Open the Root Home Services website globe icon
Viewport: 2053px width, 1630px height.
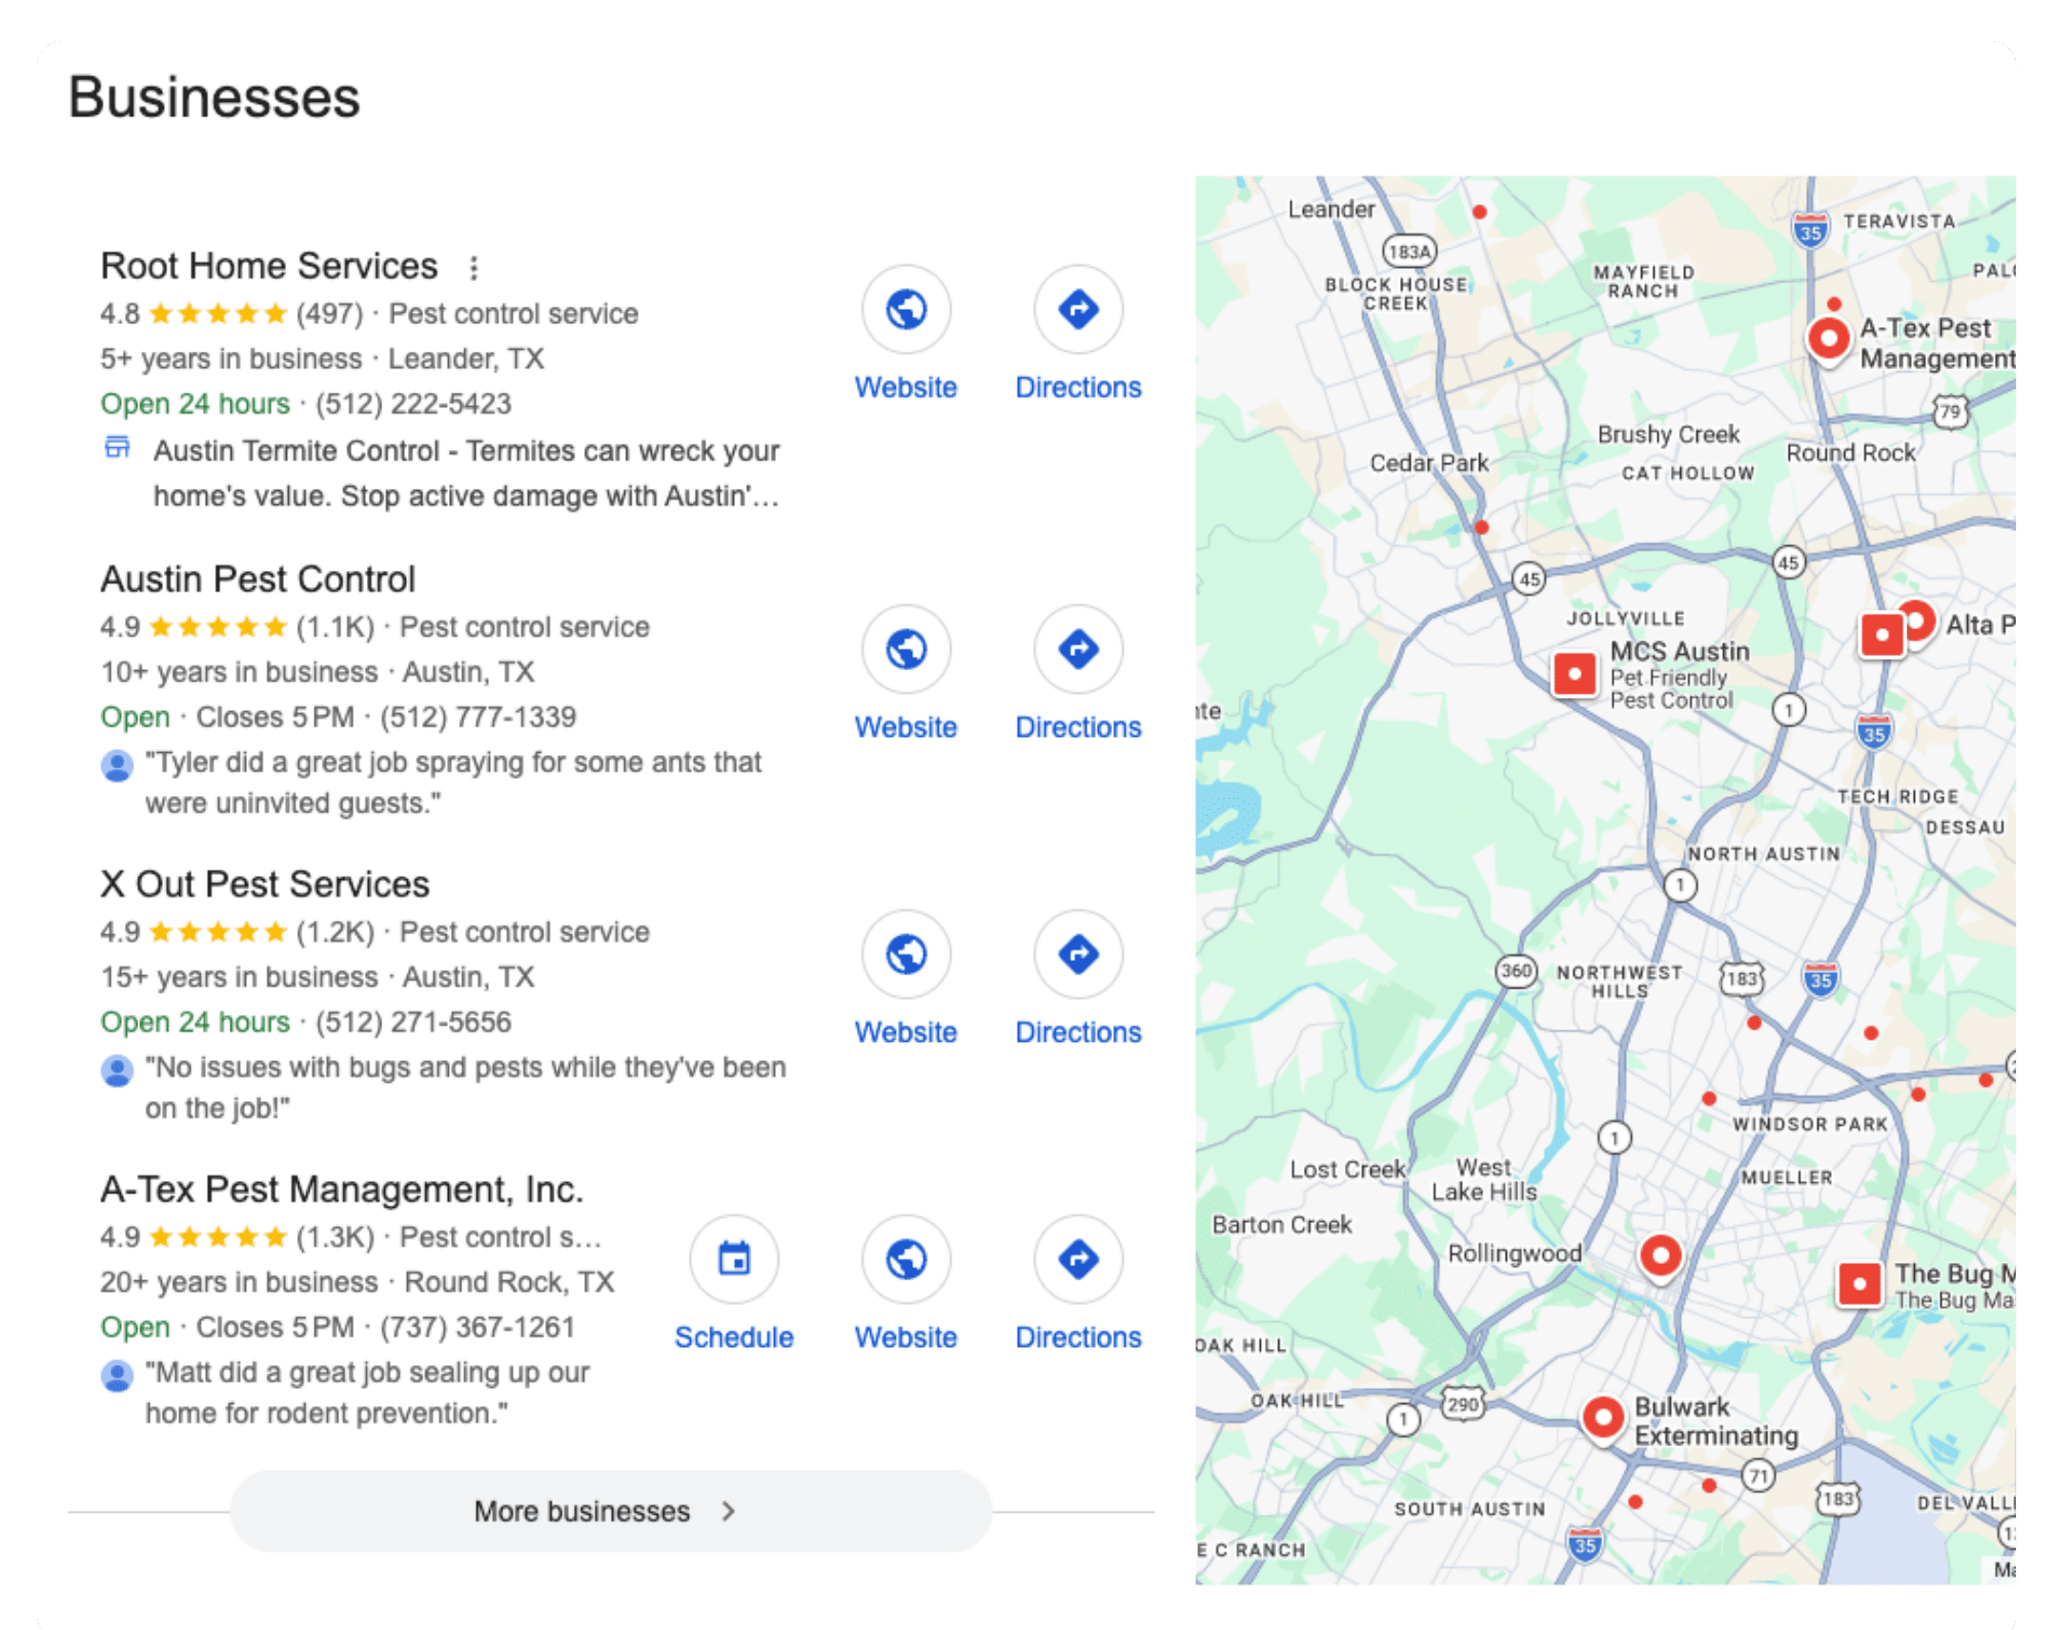pos(905,309)
